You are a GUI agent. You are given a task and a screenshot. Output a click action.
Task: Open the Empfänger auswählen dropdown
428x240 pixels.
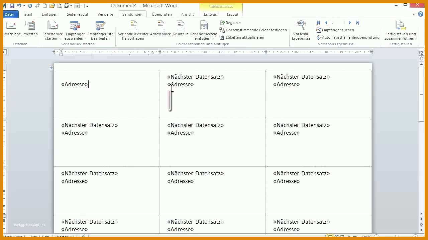[x=75, y=30]
